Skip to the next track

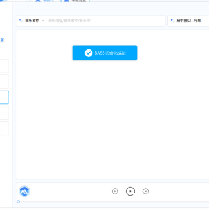[146, 192]
